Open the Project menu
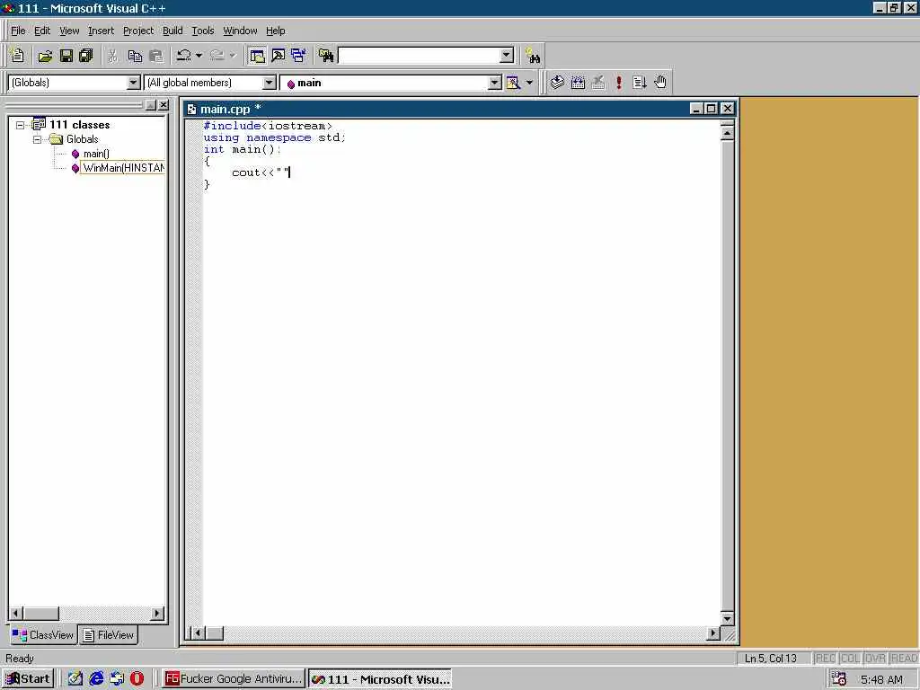920x690 pixels. point(137,31)
